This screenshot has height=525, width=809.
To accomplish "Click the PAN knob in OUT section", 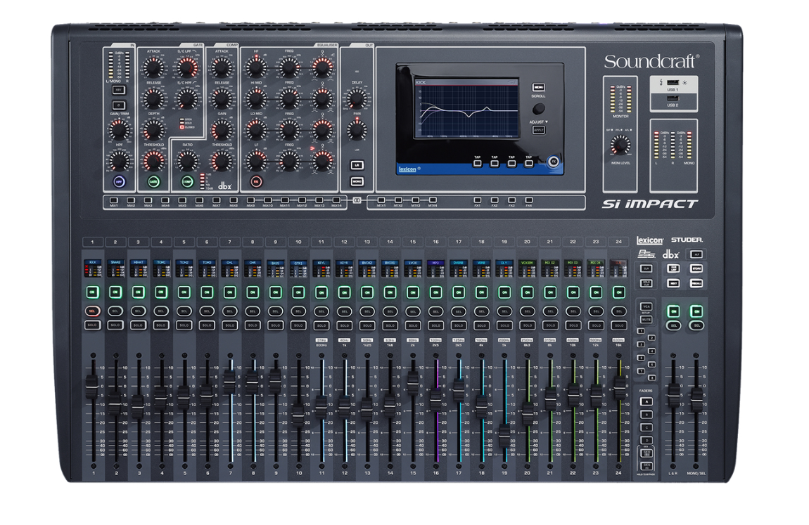I will (357, 130).
